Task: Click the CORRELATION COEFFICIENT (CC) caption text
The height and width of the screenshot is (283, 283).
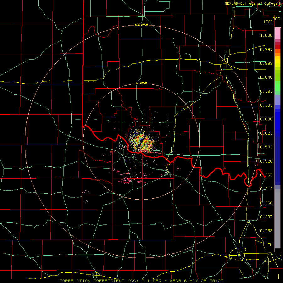Action: pyautogui.click(x=99, y=281)
